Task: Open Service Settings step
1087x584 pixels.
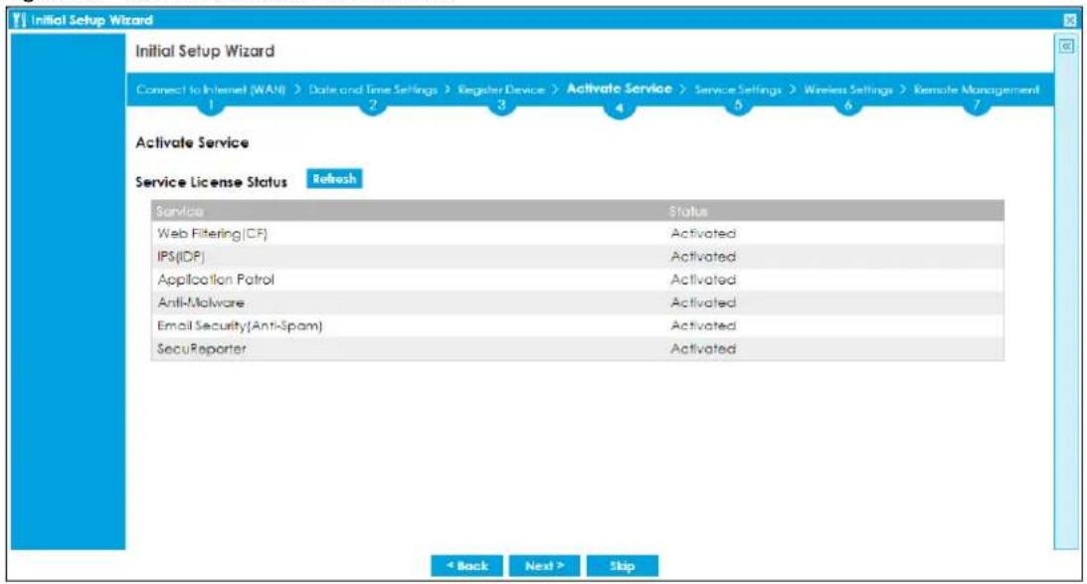Action: [738, 90]
